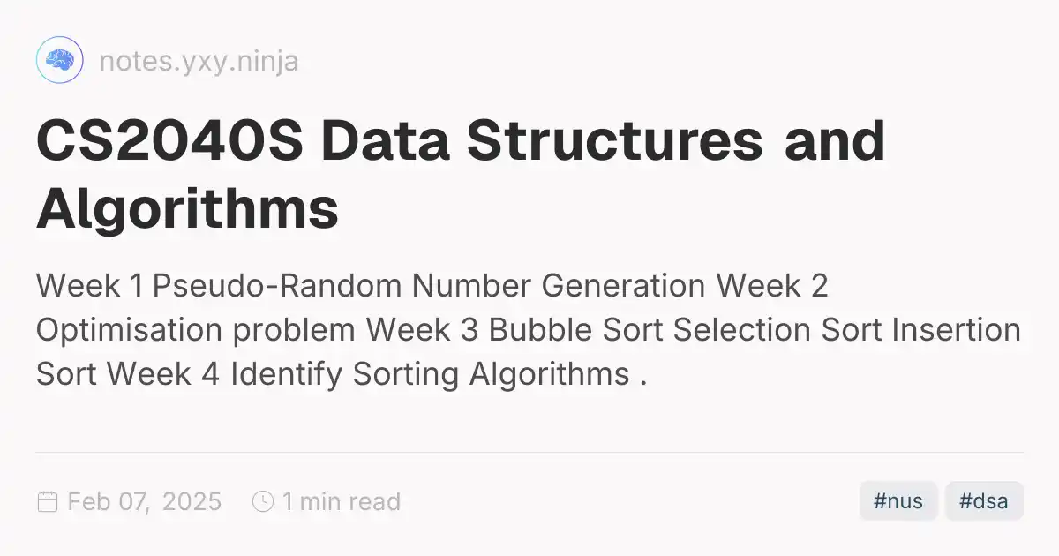1059x556 pixels.
Task: Click the horizontal divider line above metadata
Action: click(x=529, y=452)
